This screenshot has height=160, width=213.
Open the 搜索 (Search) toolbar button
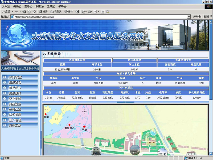[x=43, y=12]
